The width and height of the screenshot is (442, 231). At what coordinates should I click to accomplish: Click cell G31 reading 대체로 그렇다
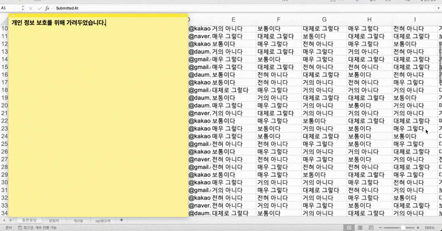pos(324,190)
